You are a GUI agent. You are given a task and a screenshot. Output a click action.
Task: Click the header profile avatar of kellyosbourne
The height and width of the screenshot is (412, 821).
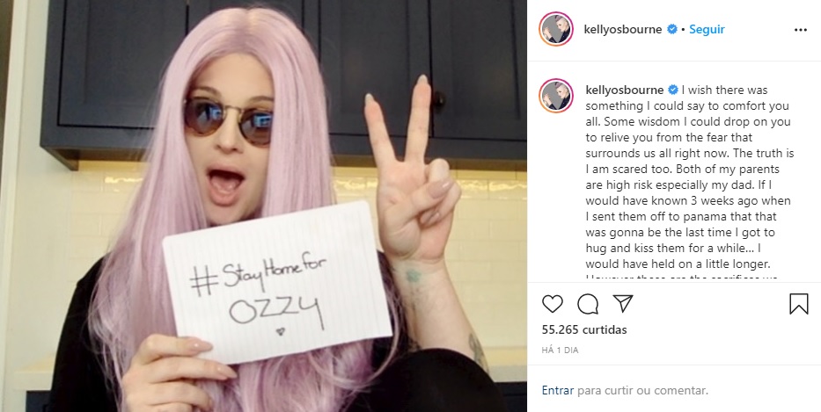click(x=556, y=29)
